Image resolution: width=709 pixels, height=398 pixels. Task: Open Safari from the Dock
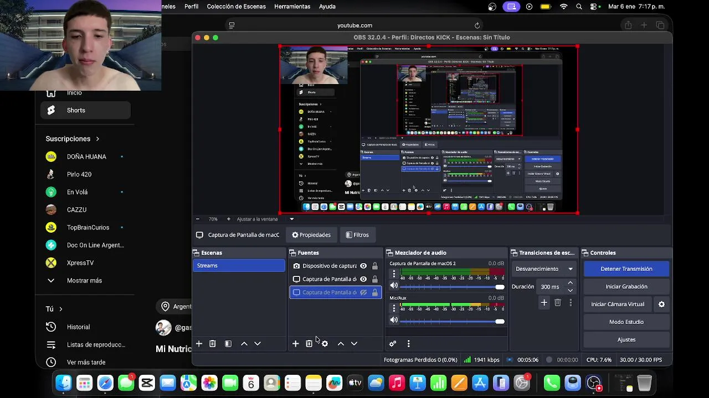(105, 383)
